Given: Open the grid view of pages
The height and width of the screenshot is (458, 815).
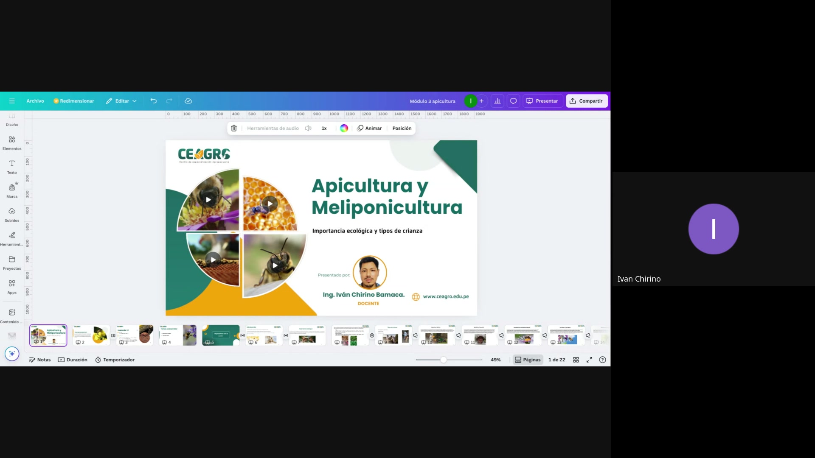Looking at the screenshot, I should point(576,360).
